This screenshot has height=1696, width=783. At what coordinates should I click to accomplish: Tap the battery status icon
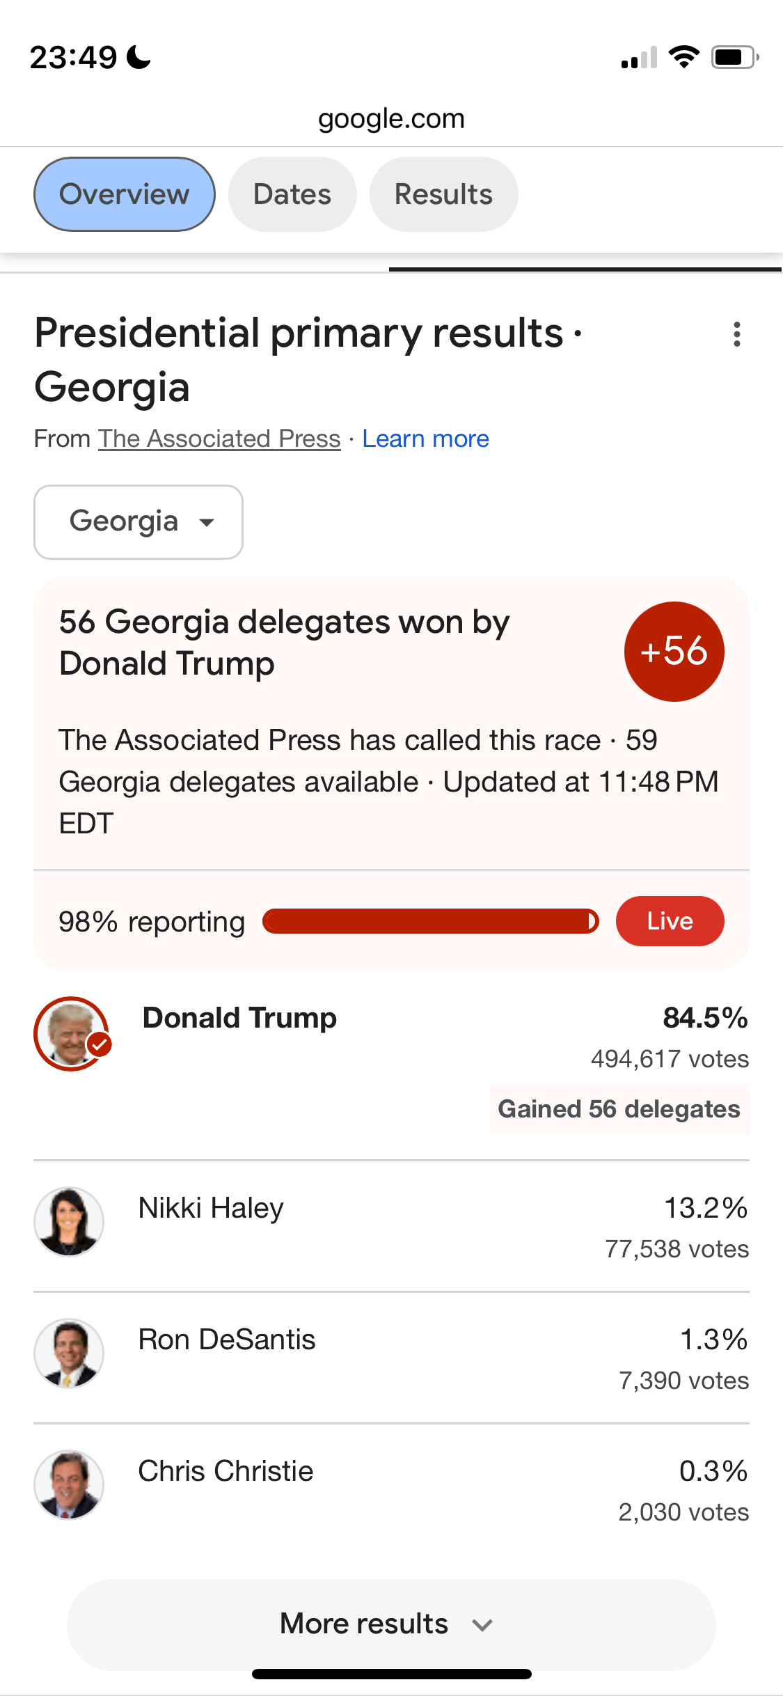click(x=734, y=57)
